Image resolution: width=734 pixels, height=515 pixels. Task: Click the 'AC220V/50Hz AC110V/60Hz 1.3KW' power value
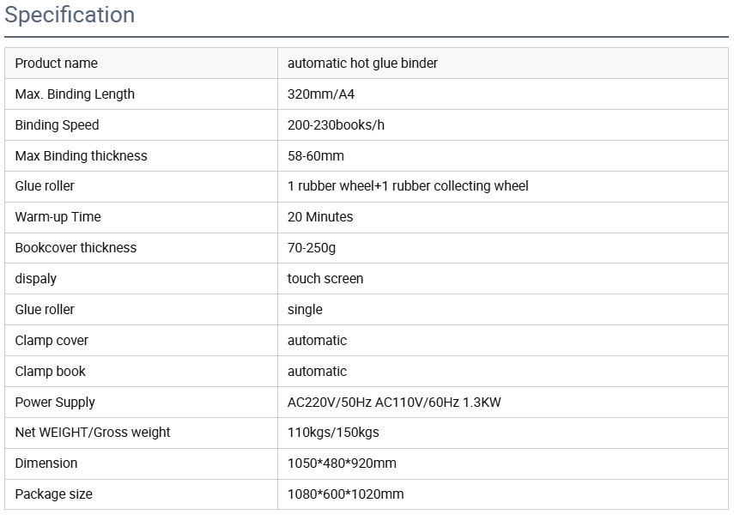click(x=394, y=403)
